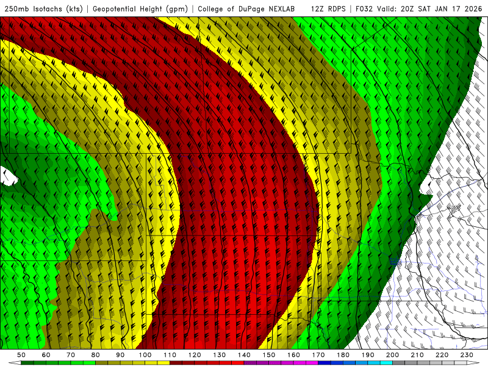Click the 50 label on the color scale
Screen dimensions: 488x366
pos(21,355)
